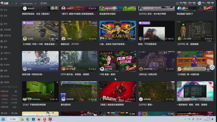This screenshot has height=122, width=217.
Task: Open the Windows Start menu
Action: (x=3, y=119)
